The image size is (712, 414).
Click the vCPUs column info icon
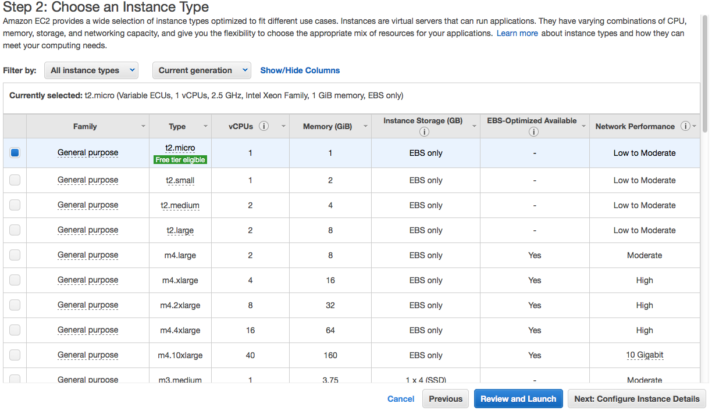pyautogui.click(x=264, y=126)
